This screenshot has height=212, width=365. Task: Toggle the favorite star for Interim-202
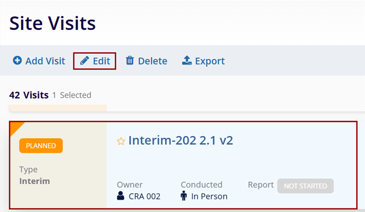pos(121,141)
